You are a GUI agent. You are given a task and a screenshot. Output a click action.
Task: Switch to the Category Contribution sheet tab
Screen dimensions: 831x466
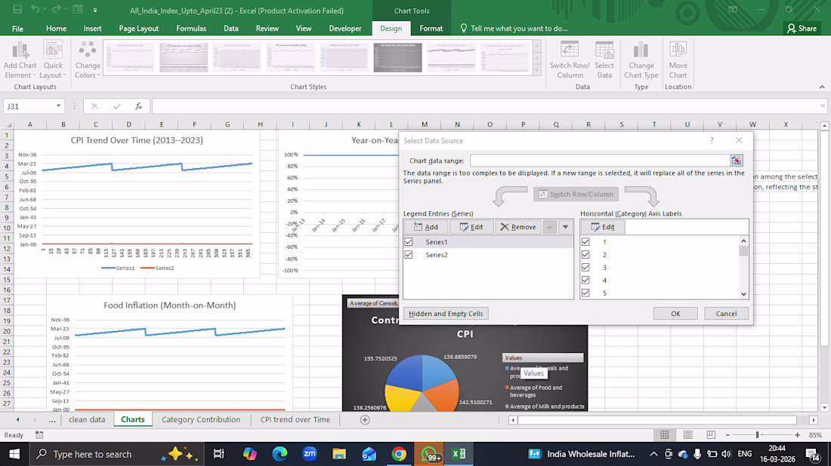pos(201,419)
